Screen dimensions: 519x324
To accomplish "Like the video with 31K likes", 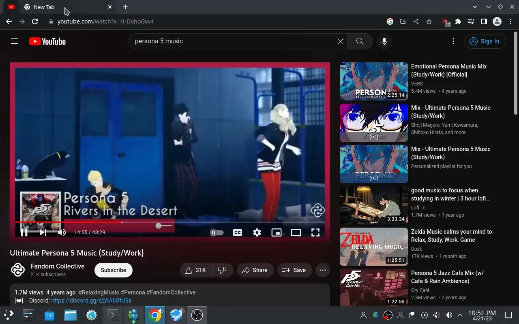I will click(x=195, y=270).
